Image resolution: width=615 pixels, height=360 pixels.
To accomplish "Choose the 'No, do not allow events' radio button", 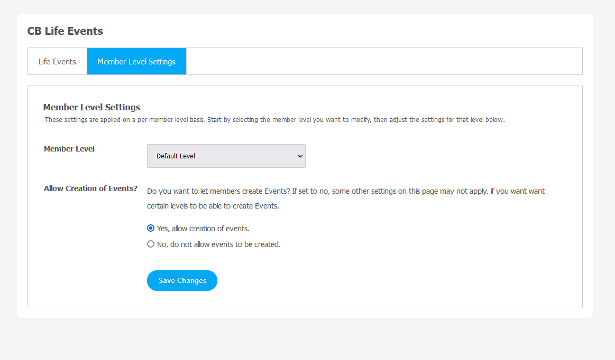I will tap(151, 244).
